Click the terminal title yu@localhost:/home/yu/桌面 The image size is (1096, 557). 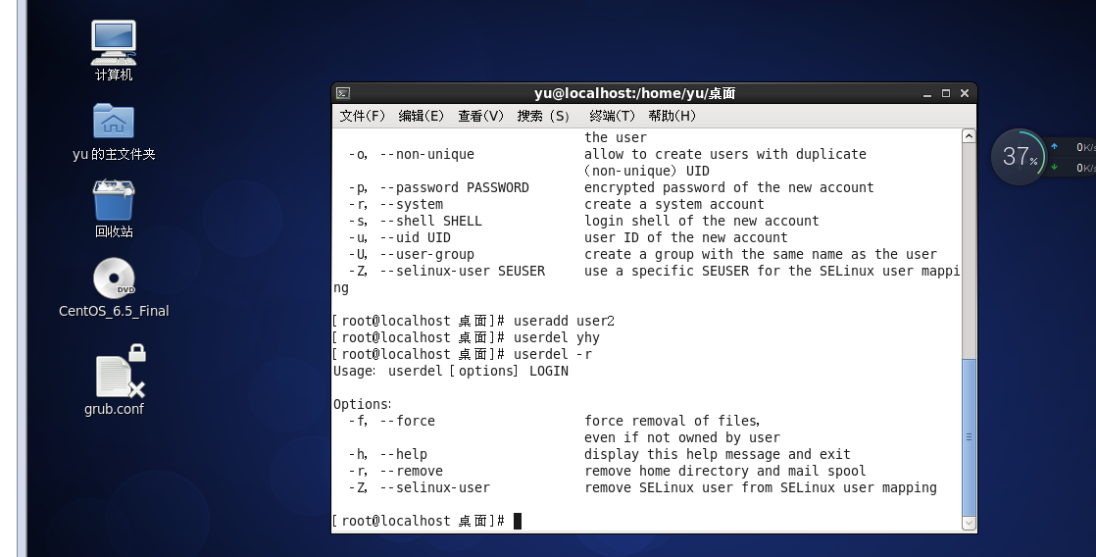[634, 93]
